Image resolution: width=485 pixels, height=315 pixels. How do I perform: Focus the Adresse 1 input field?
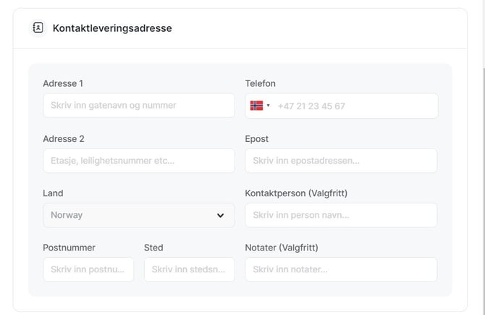(x=139, y=105)
